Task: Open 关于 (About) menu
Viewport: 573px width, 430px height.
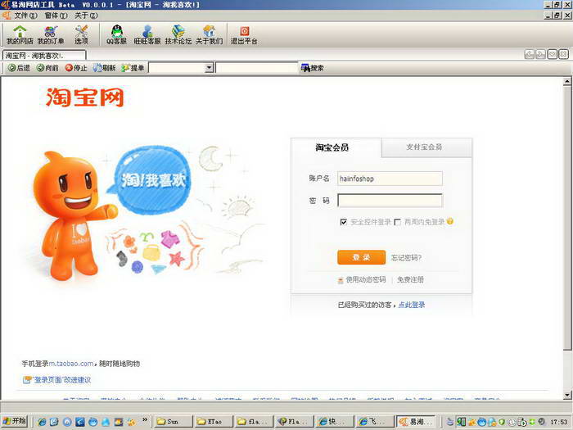Action: point(86,16)
